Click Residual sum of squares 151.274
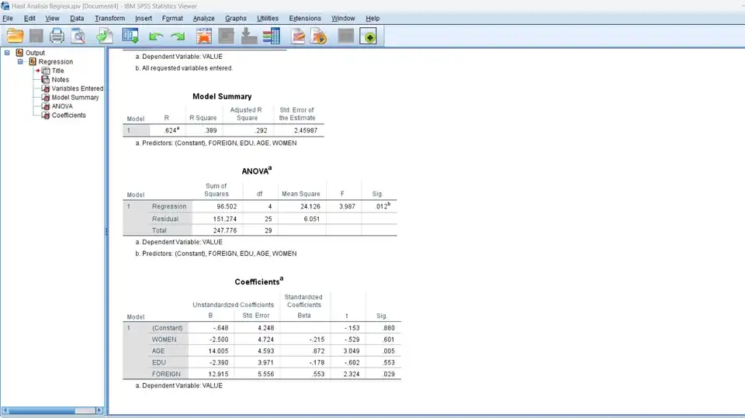This screenshot has width=745, height=418. point(225,219)
